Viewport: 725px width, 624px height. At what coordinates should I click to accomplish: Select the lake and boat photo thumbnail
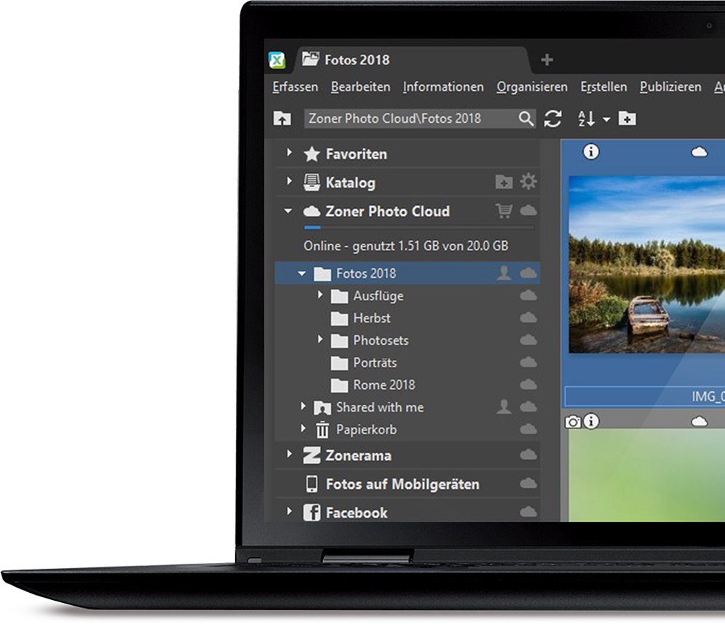[x=646, y=265]
